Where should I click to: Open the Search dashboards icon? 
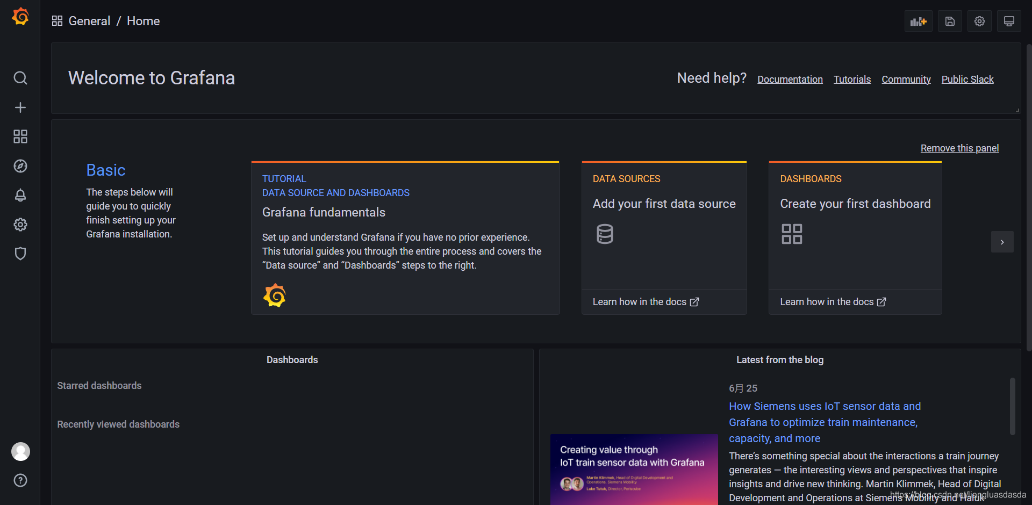pos(20,78)
